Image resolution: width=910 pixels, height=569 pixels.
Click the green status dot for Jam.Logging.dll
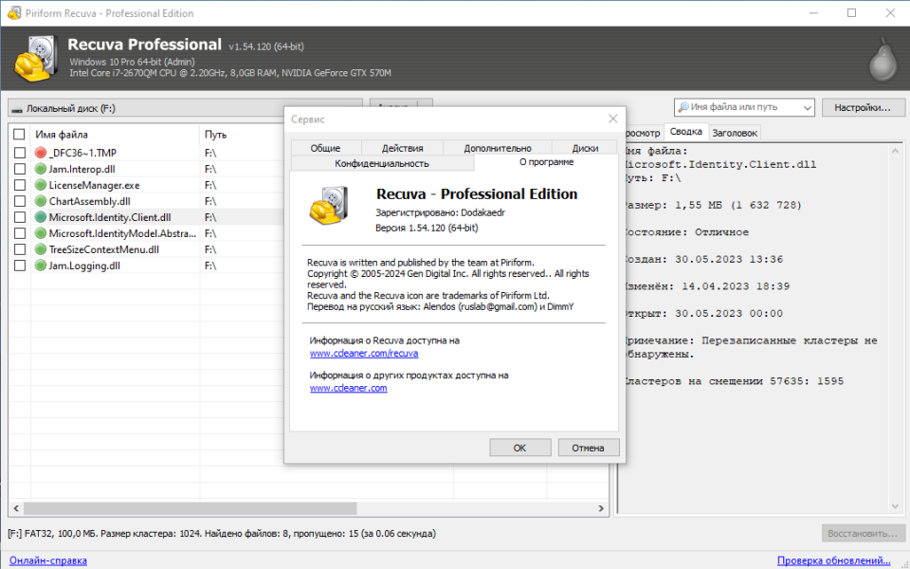40,266
